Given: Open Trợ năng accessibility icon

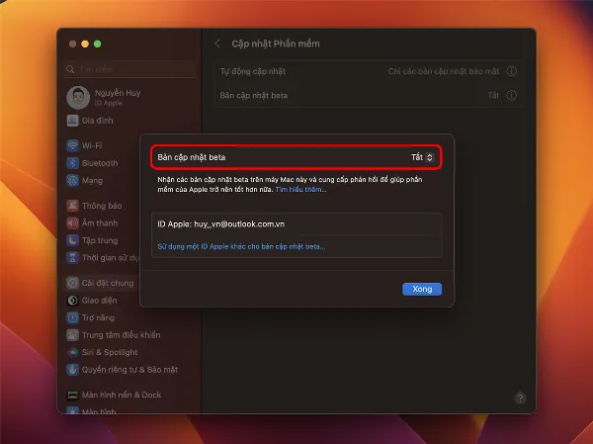Looking at the screenshot, I should [72, 317].
